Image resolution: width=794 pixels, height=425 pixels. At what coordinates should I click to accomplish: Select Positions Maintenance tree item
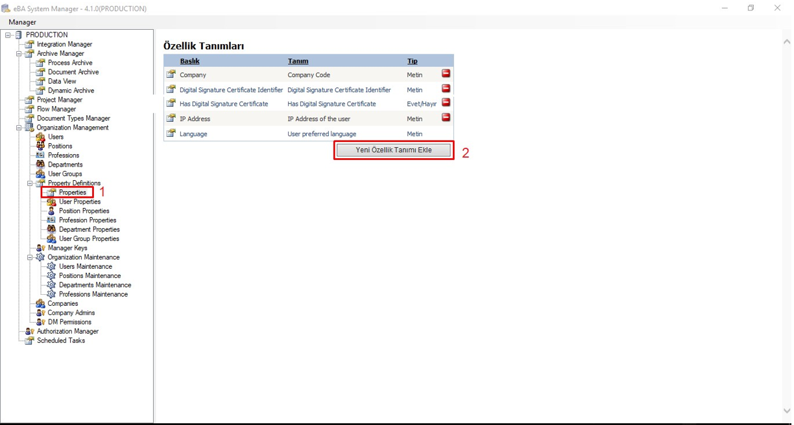pyautogui.click(x=90, y=275)
